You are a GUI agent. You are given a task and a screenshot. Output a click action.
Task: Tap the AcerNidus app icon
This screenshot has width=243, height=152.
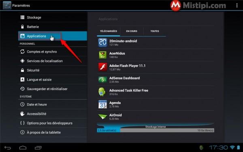[102, 55]
